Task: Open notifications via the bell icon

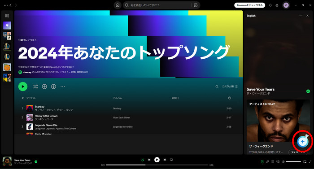Action: tap(270, 5)
